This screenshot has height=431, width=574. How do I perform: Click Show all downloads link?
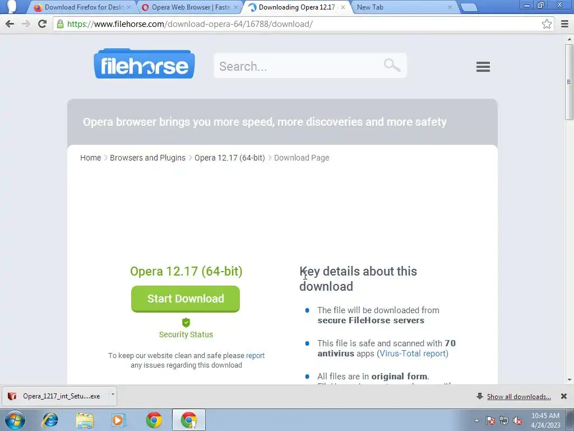coord(519,397)
